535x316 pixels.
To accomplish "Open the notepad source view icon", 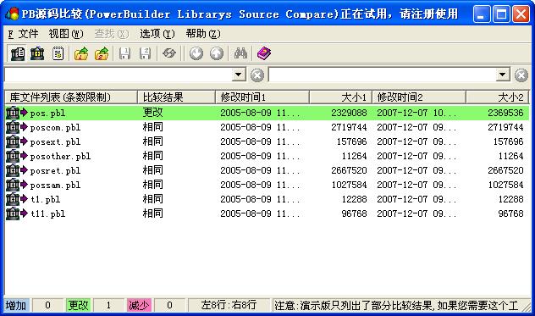I will [58, 53].
